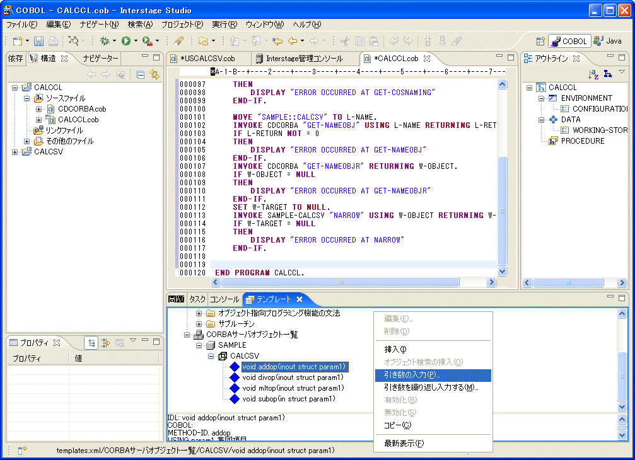
Task: Click the External tools run icon
Action: pyautogui.click(x=148, y=41)
